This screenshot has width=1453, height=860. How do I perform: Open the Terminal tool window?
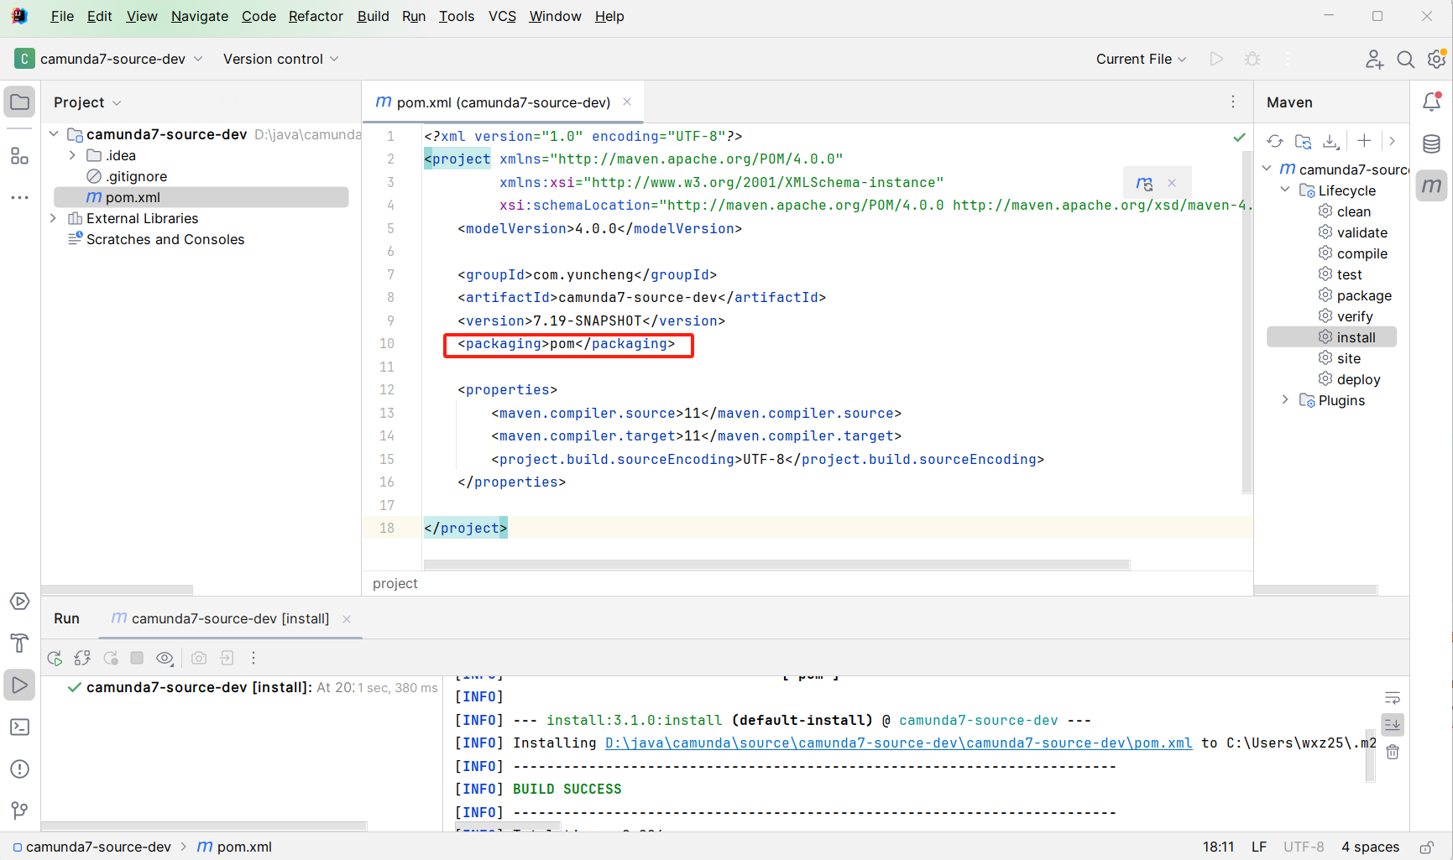click(x=19, y=727)
